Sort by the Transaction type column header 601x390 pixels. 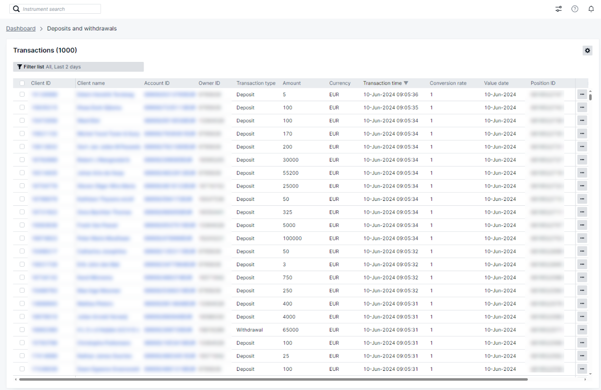(x=256, y=83)
